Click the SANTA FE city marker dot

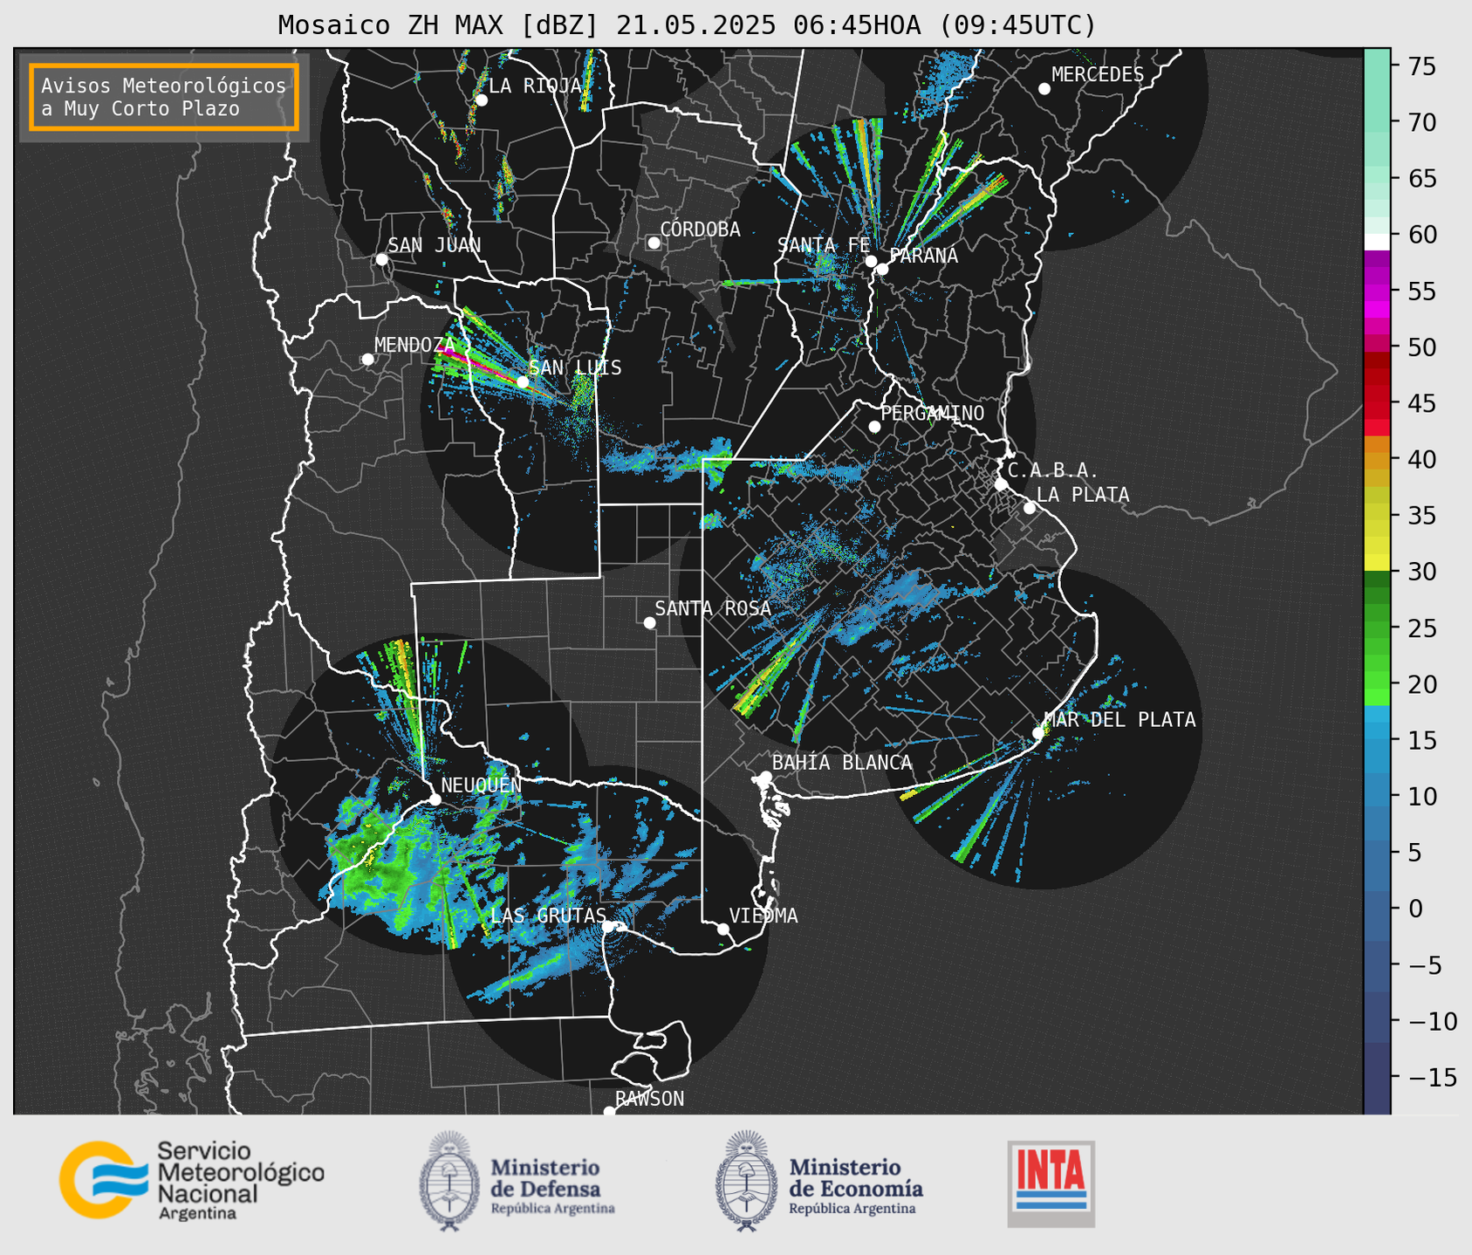[x=871, y=261]
